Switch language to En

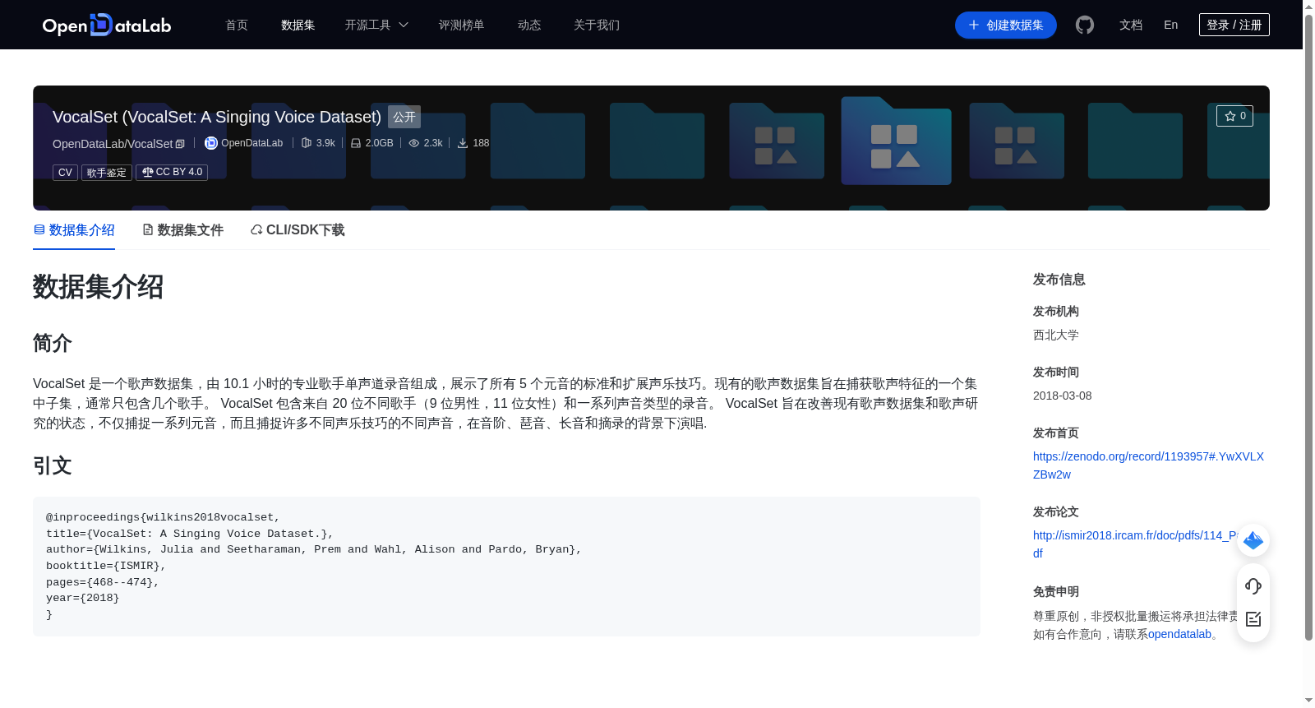tap(1170, 25)
